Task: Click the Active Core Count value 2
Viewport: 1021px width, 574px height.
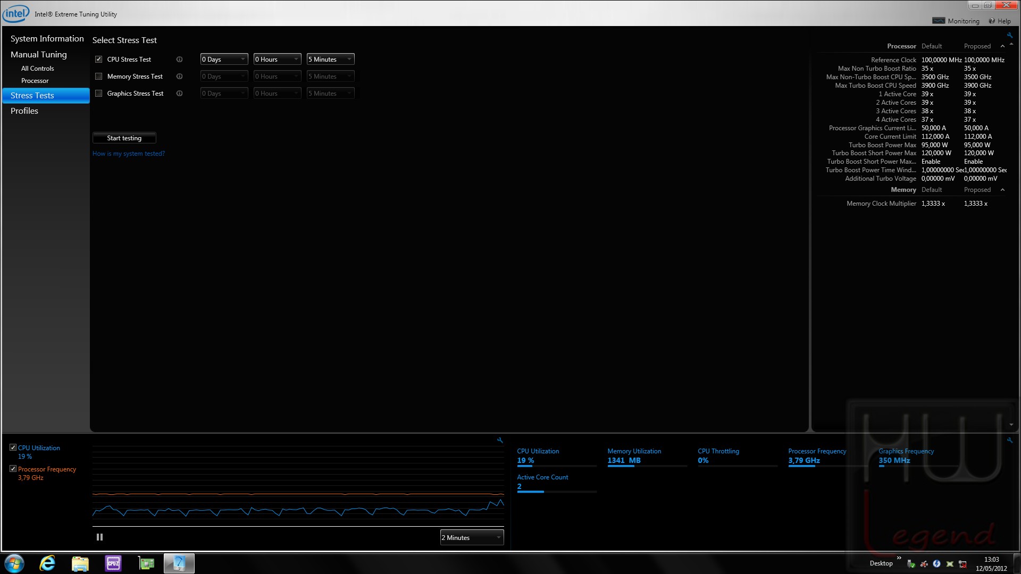Action: coord(520,486)
